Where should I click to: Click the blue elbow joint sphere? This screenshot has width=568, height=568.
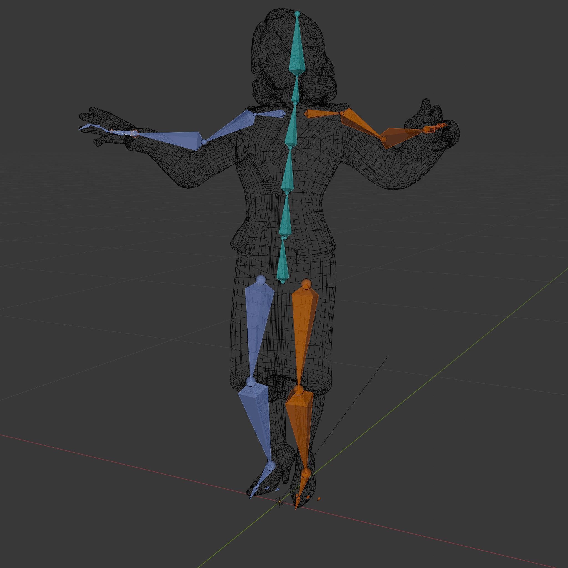[x=204, y=142]
